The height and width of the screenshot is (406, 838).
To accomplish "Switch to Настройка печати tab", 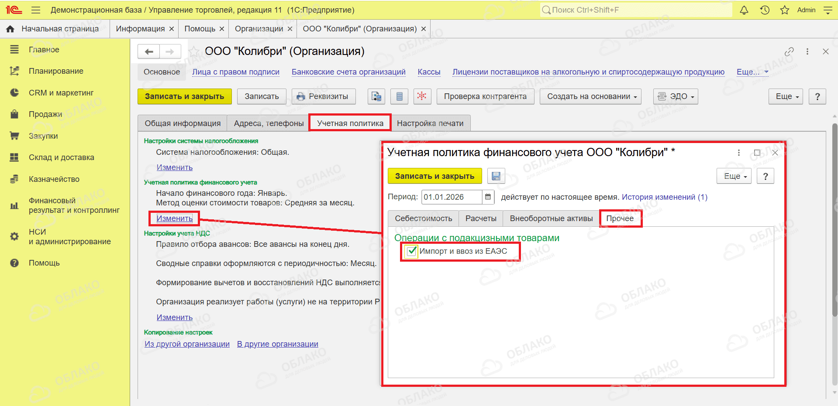I will [430, 123].
